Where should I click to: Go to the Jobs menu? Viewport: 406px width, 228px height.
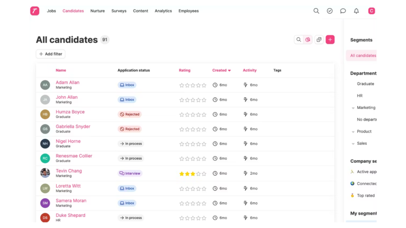coord(51,11)
